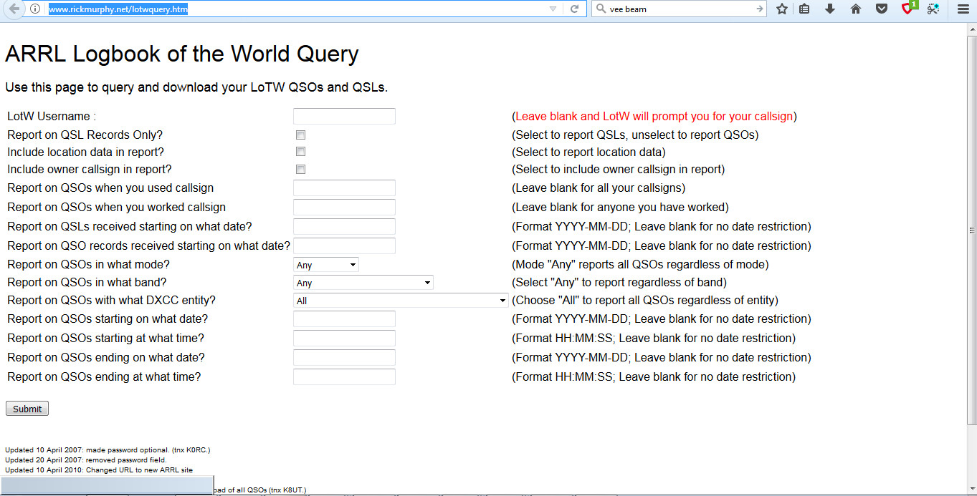Click the sidebars icon next to the star
The image size is (977, 496).
click(806, 9)
